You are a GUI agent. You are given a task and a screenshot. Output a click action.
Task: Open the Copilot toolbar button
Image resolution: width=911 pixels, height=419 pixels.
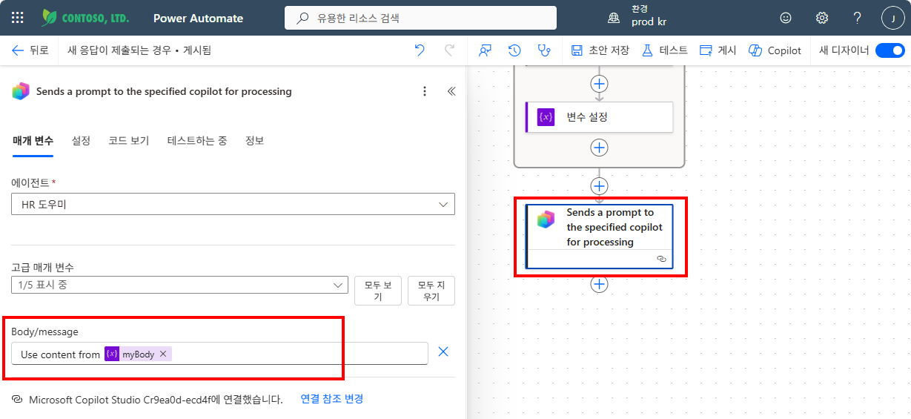point(775,50)
